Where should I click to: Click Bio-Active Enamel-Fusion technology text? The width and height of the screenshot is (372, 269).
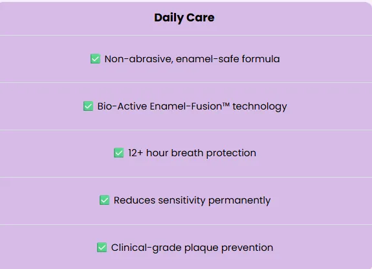pyautogui.click(x=192, y=106)
